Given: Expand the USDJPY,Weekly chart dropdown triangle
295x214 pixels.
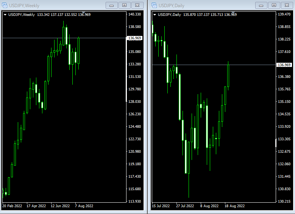Looking at the screenshot, I should point(5,15).
